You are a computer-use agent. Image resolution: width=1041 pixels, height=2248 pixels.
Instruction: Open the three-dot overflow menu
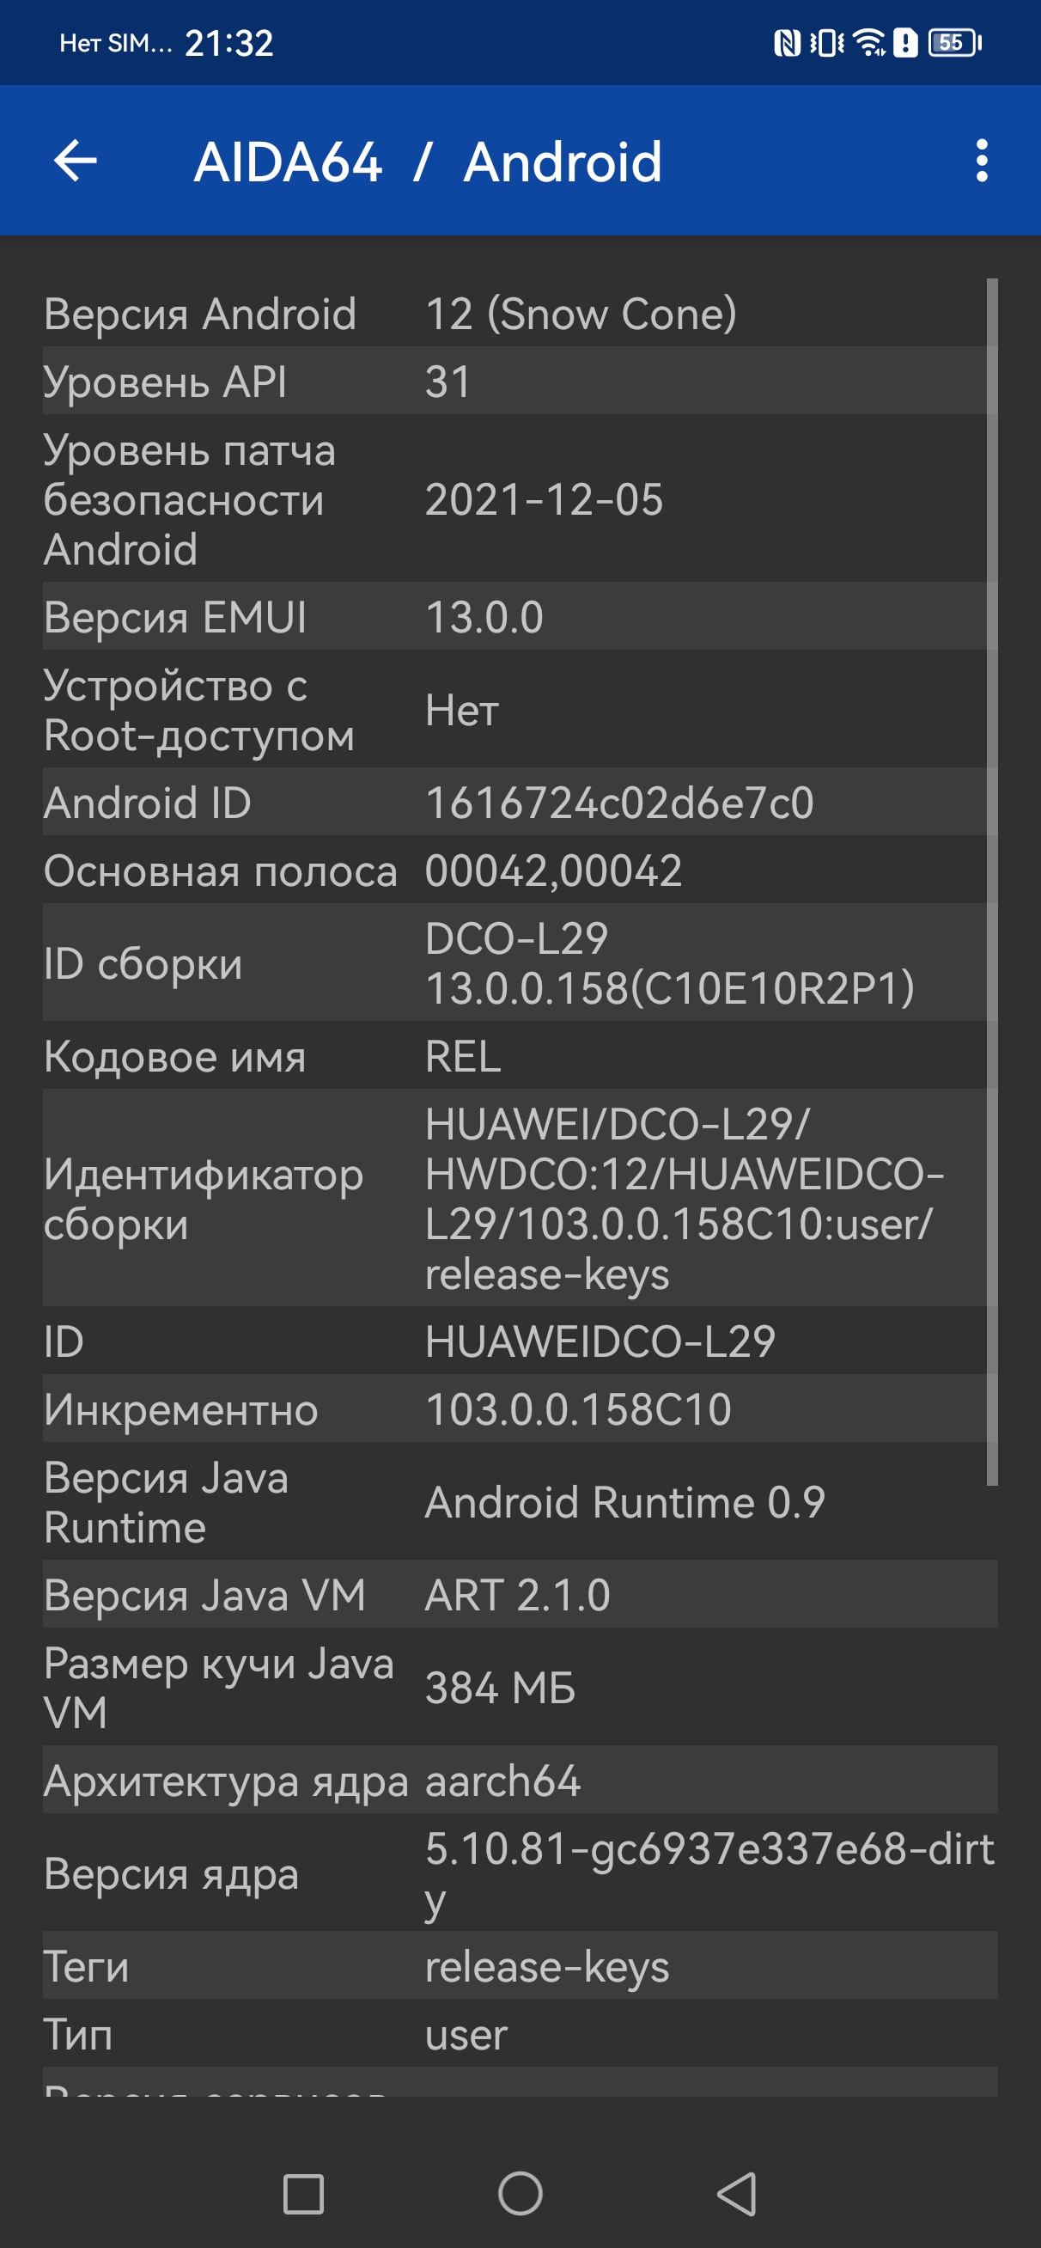(982, 162)
